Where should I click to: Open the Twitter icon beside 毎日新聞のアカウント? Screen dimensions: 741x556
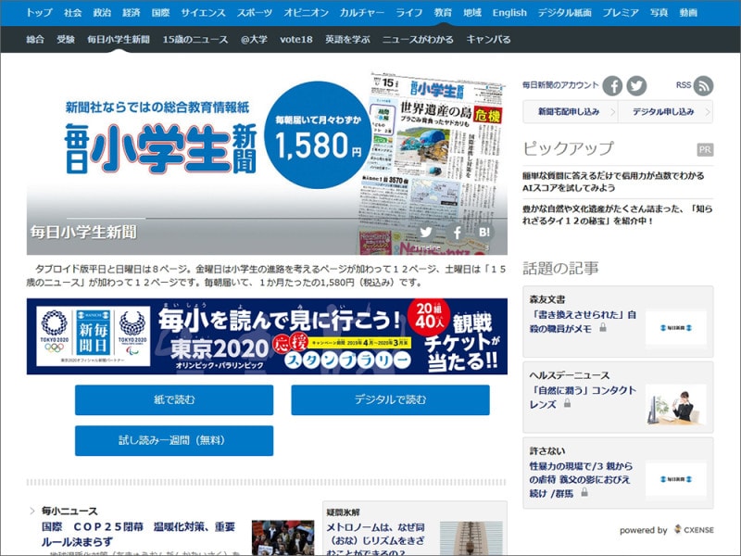634,85
